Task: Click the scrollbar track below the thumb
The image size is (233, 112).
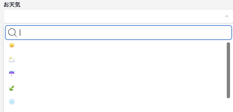Action: (x=228, y=106)
